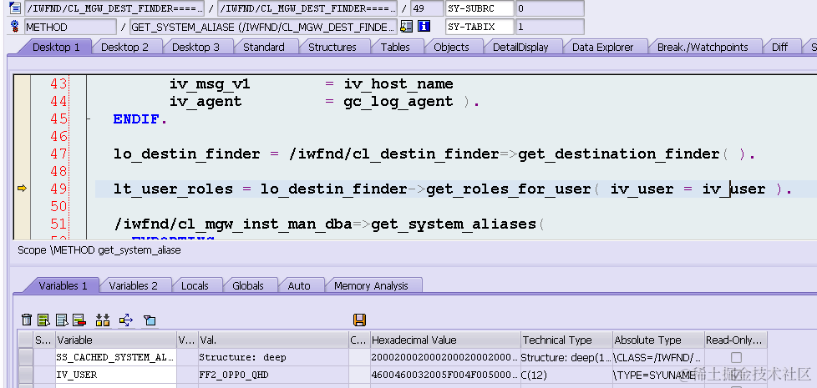817x388 pixels.
Task: Click the delete (trash) icon in variables toolbar
Action: (27, 320)
